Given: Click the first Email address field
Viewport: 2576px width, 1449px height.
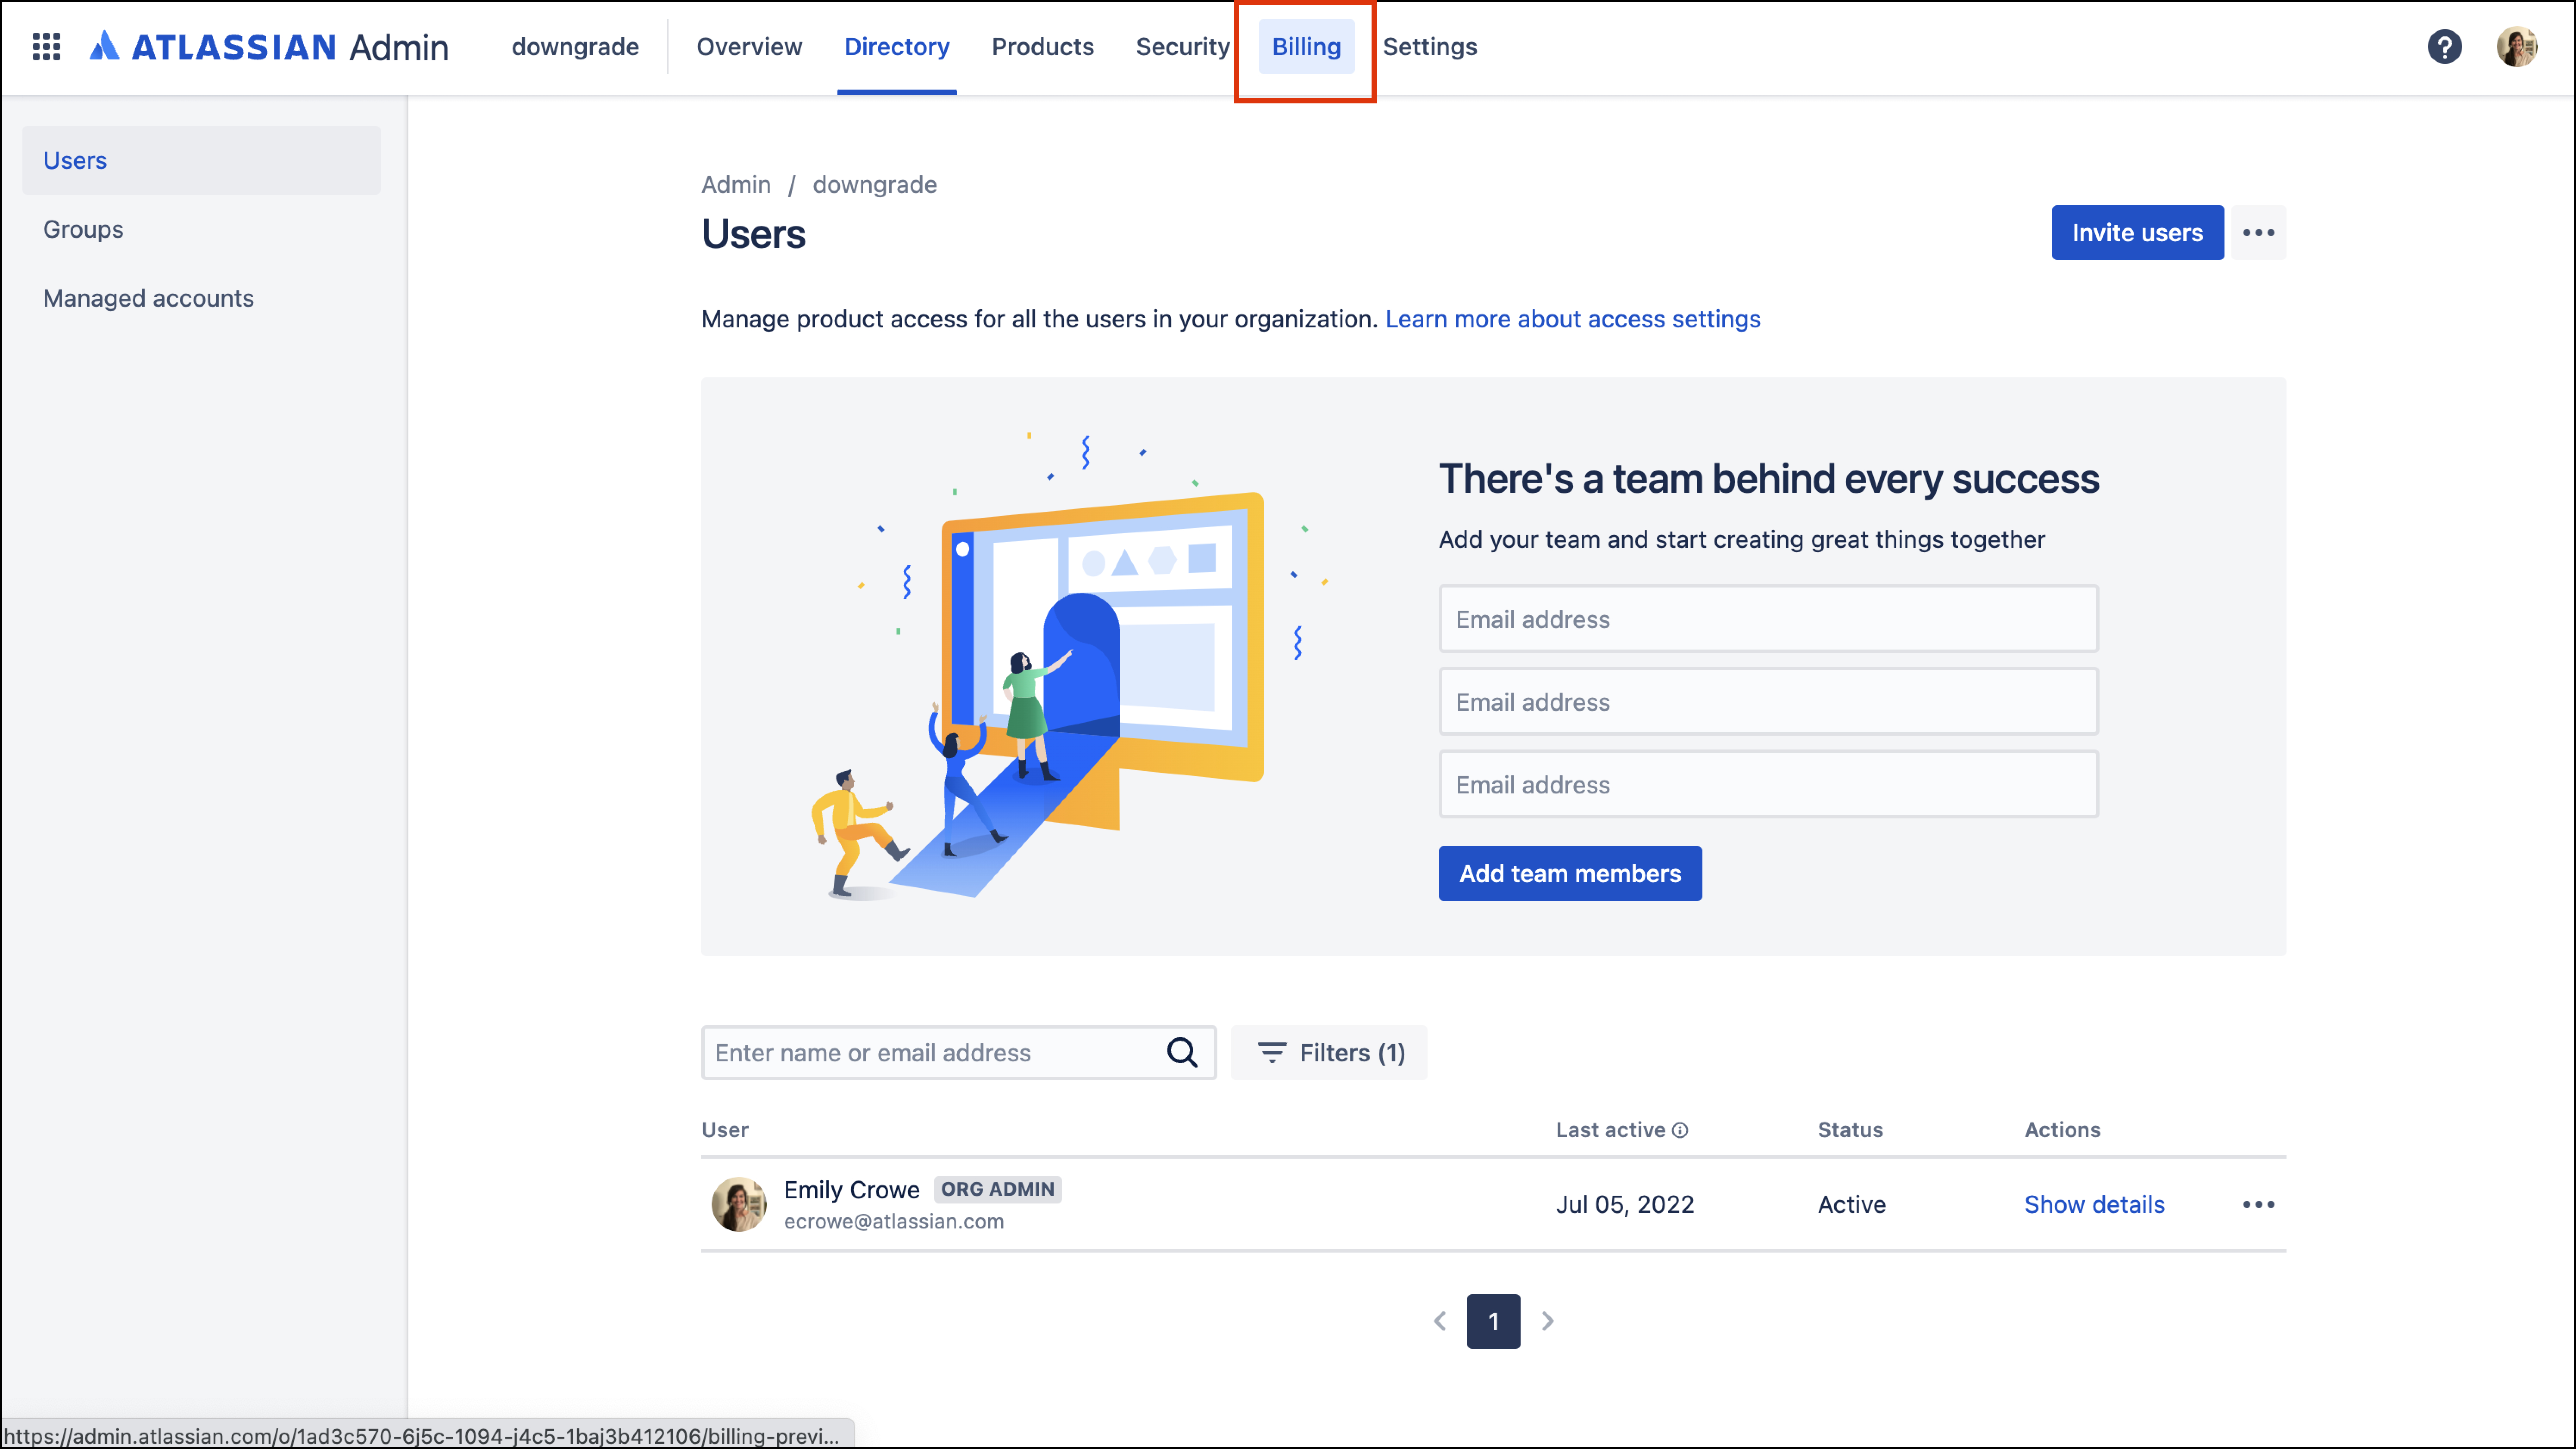Looking at the screenshot, I should 1768,619.
